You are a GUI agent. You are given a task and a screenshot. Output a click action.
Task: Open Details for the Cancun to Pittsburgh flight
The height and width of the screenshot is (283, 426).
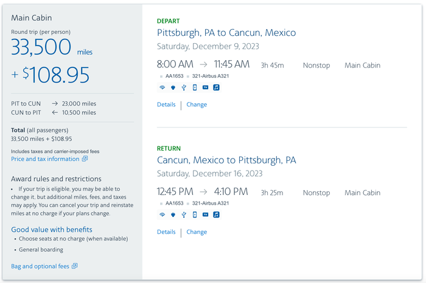tap(166, 232)
